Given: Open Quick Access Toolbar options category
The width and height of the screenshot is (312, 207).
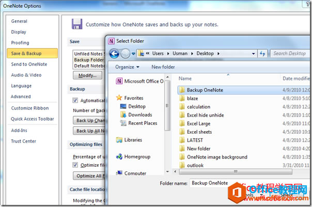Looking at the screenshot, I should click(32, 119).
